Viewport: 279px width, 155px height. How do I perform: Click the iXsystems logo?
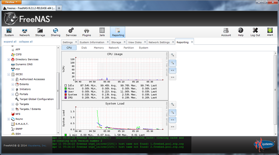point(264,144)
